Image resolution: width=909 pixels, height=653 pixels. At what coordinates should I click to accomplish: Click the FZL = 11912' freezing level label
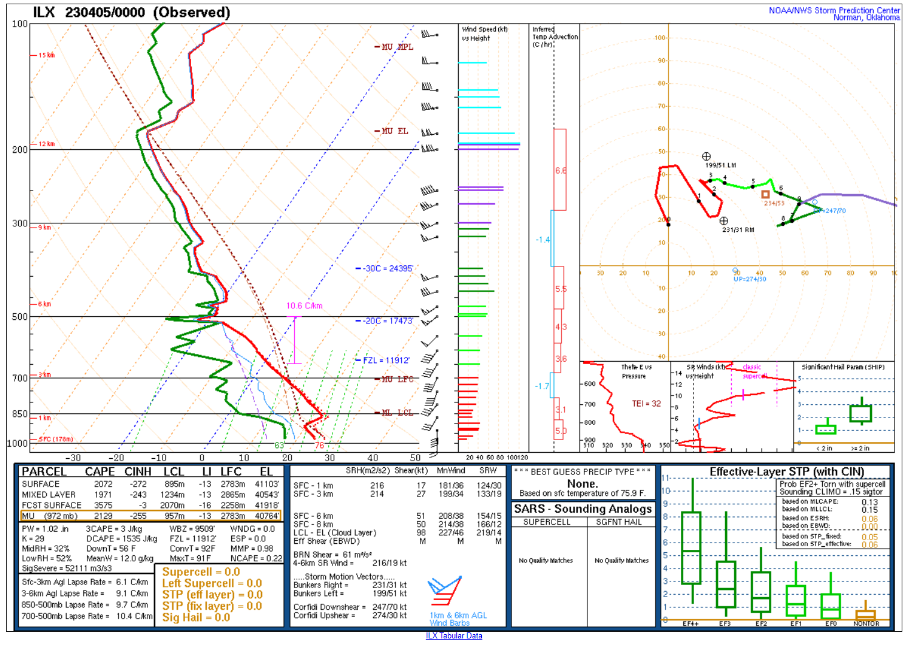coord(386,360)
